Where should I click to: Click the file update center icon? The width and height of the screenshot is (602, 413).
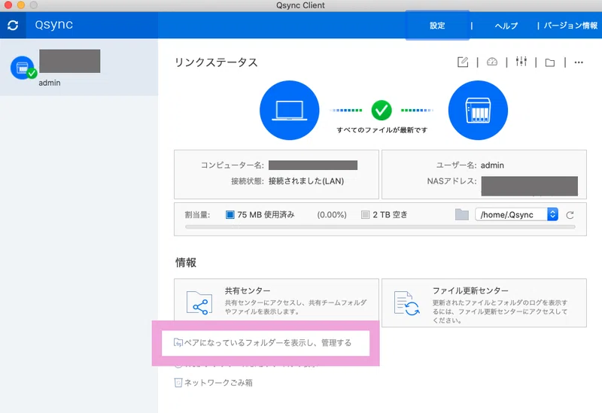click(x=406, y=304)
